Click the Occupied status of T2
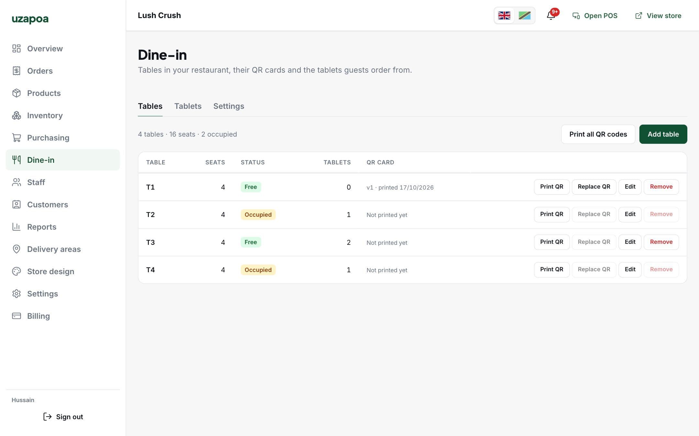This screenshot has height=436, width=699. 258,214
